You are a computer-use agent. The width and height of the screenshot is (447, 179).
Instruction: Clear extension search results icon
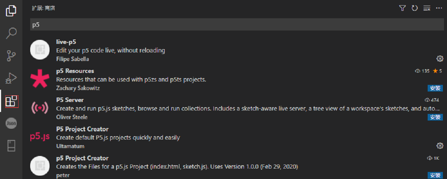(427, 8)
